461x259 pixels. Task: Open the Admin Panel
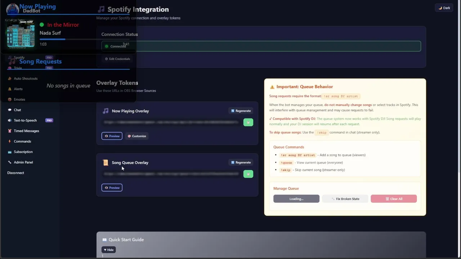(x=23, y=162)
